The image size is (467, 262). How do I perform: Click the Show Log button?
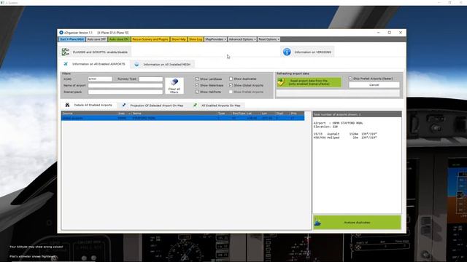(x=196, y=39)
